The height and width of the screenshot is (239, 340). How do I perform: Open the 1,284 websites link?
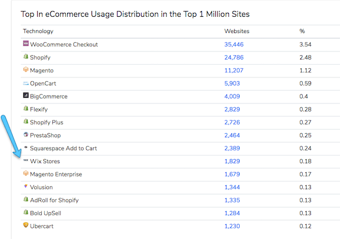coord(232,214)
